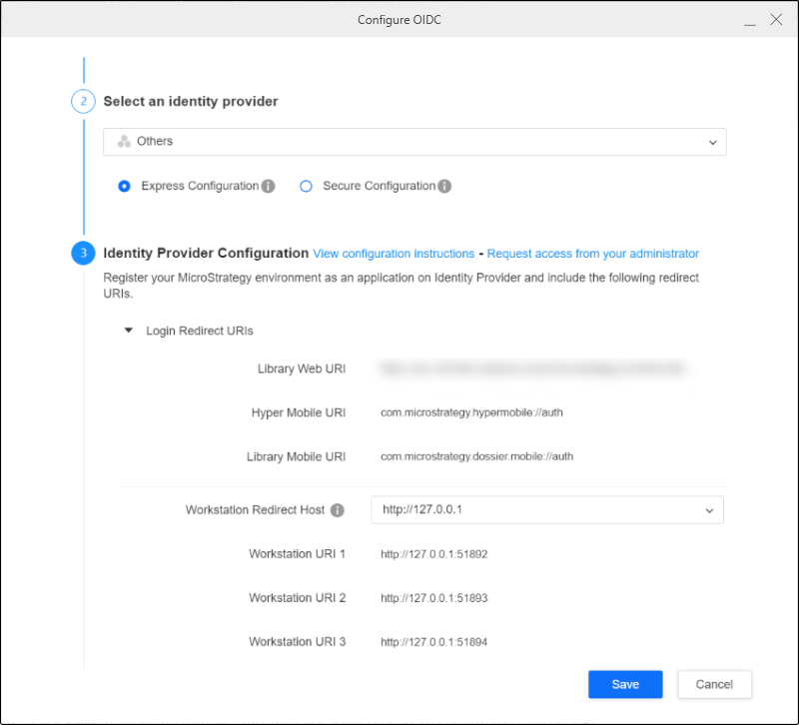Viewport: 799px width, 725px height.
Task: Select the Secure Configuration radio button
Action: 306,186
